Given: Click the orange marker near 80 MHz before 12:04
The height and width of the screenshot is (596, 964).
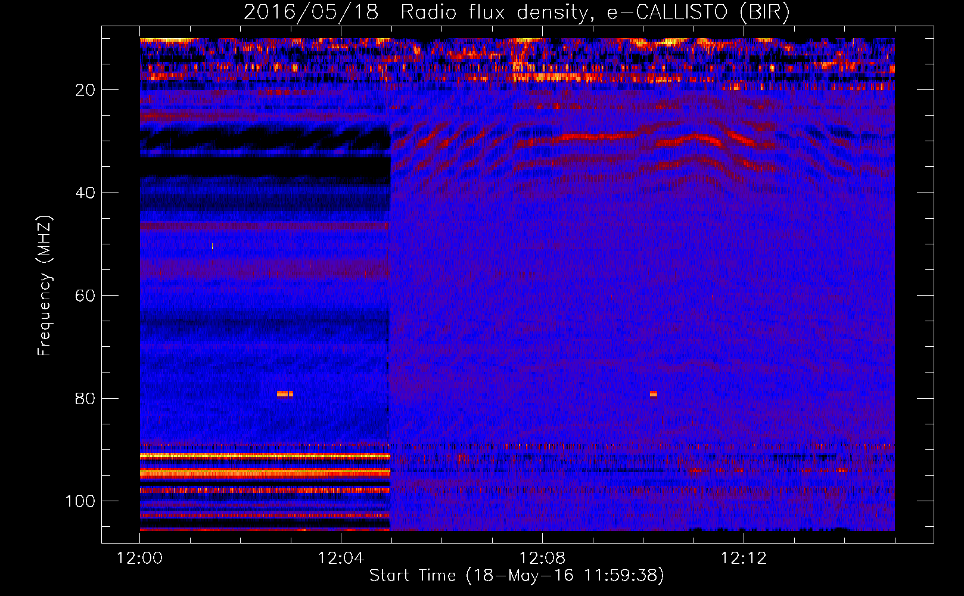Looking at the screenshot, I should pos(285,393).
